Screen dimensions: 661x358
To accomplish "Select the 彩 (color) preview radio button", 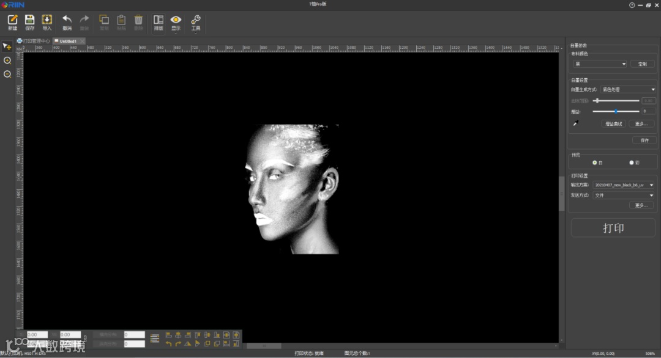I will coord(631,163).
